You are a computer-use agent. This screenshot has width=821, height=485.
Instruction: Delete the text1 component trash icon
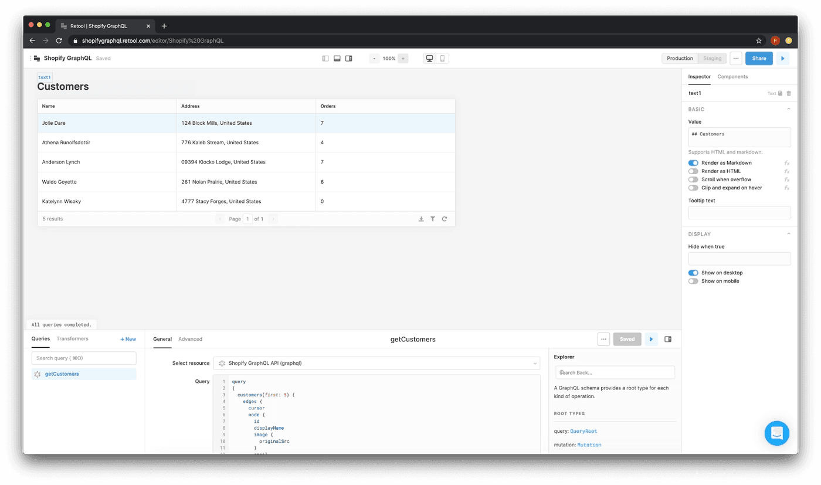pyautogui.click(x=789, y=93)
